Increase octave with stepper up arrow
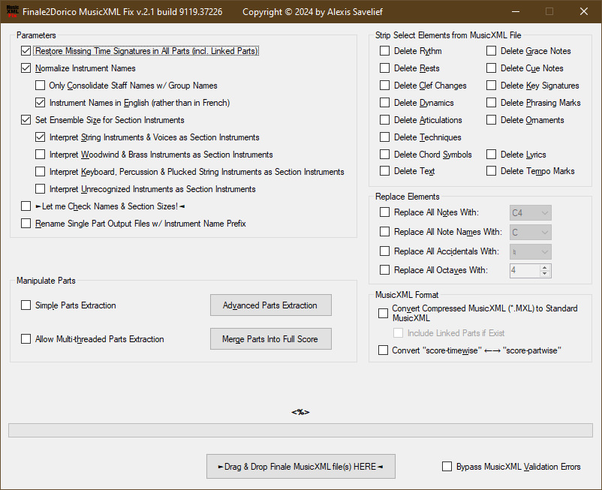The width and height of the screenshot is (602, 490). pos(545,267)
